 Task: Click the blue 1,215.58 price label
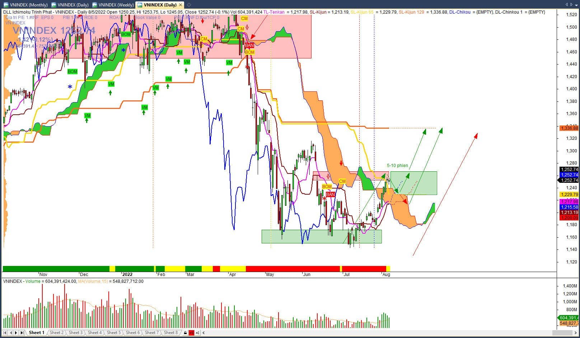(569, 207)
